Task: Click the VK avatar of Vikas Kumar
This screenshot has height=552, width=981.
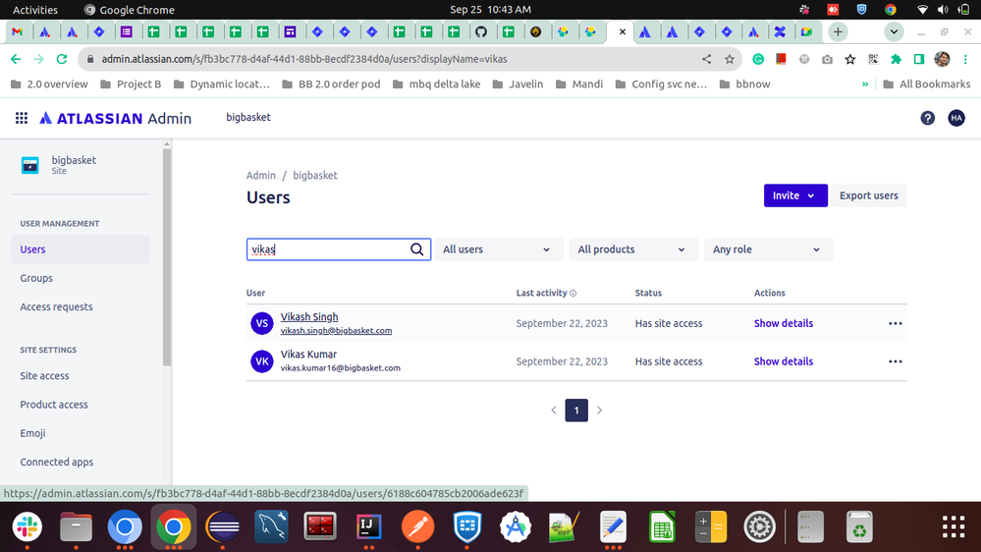Action: click(x=261, y=361)
